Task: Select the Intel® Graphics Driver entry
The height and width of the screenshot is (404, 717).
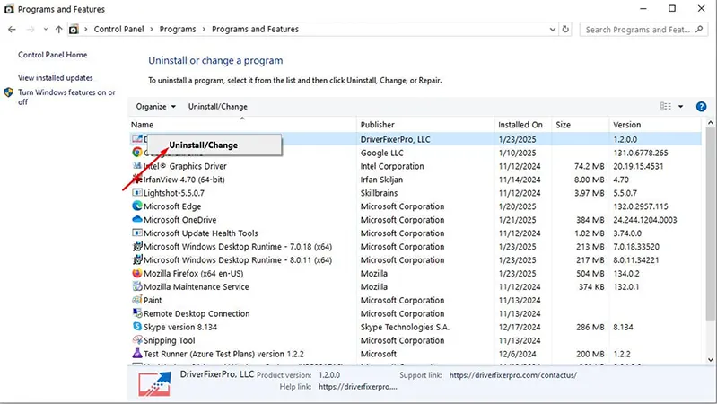Action: point(185,166)
